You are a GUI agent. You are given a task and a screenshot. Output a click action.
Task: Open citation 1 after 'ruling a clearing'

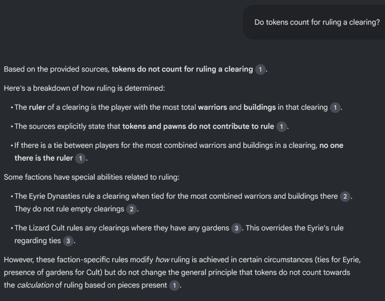click(x=260, y=70)
